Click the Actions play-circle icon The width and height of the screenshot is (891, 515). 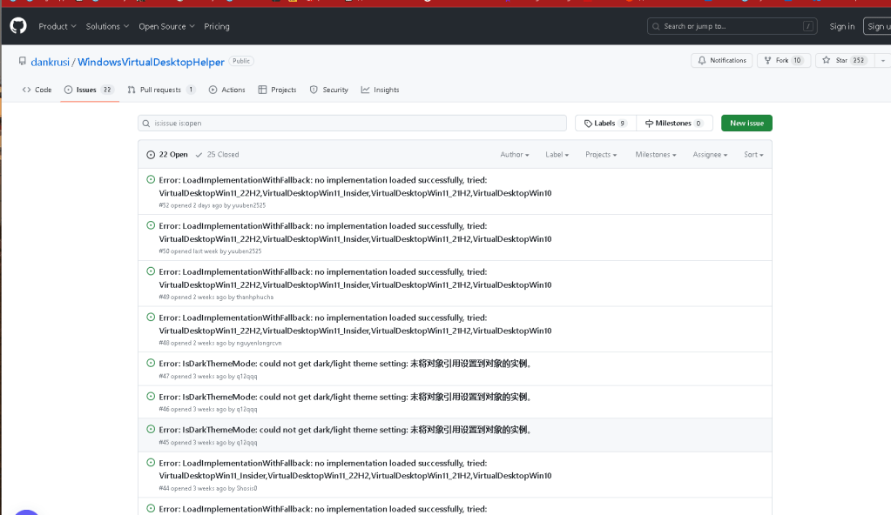(213, 90)
